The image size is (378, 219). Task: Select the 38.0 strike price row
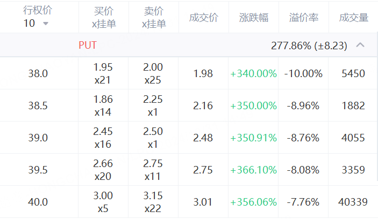pos(38,73)
